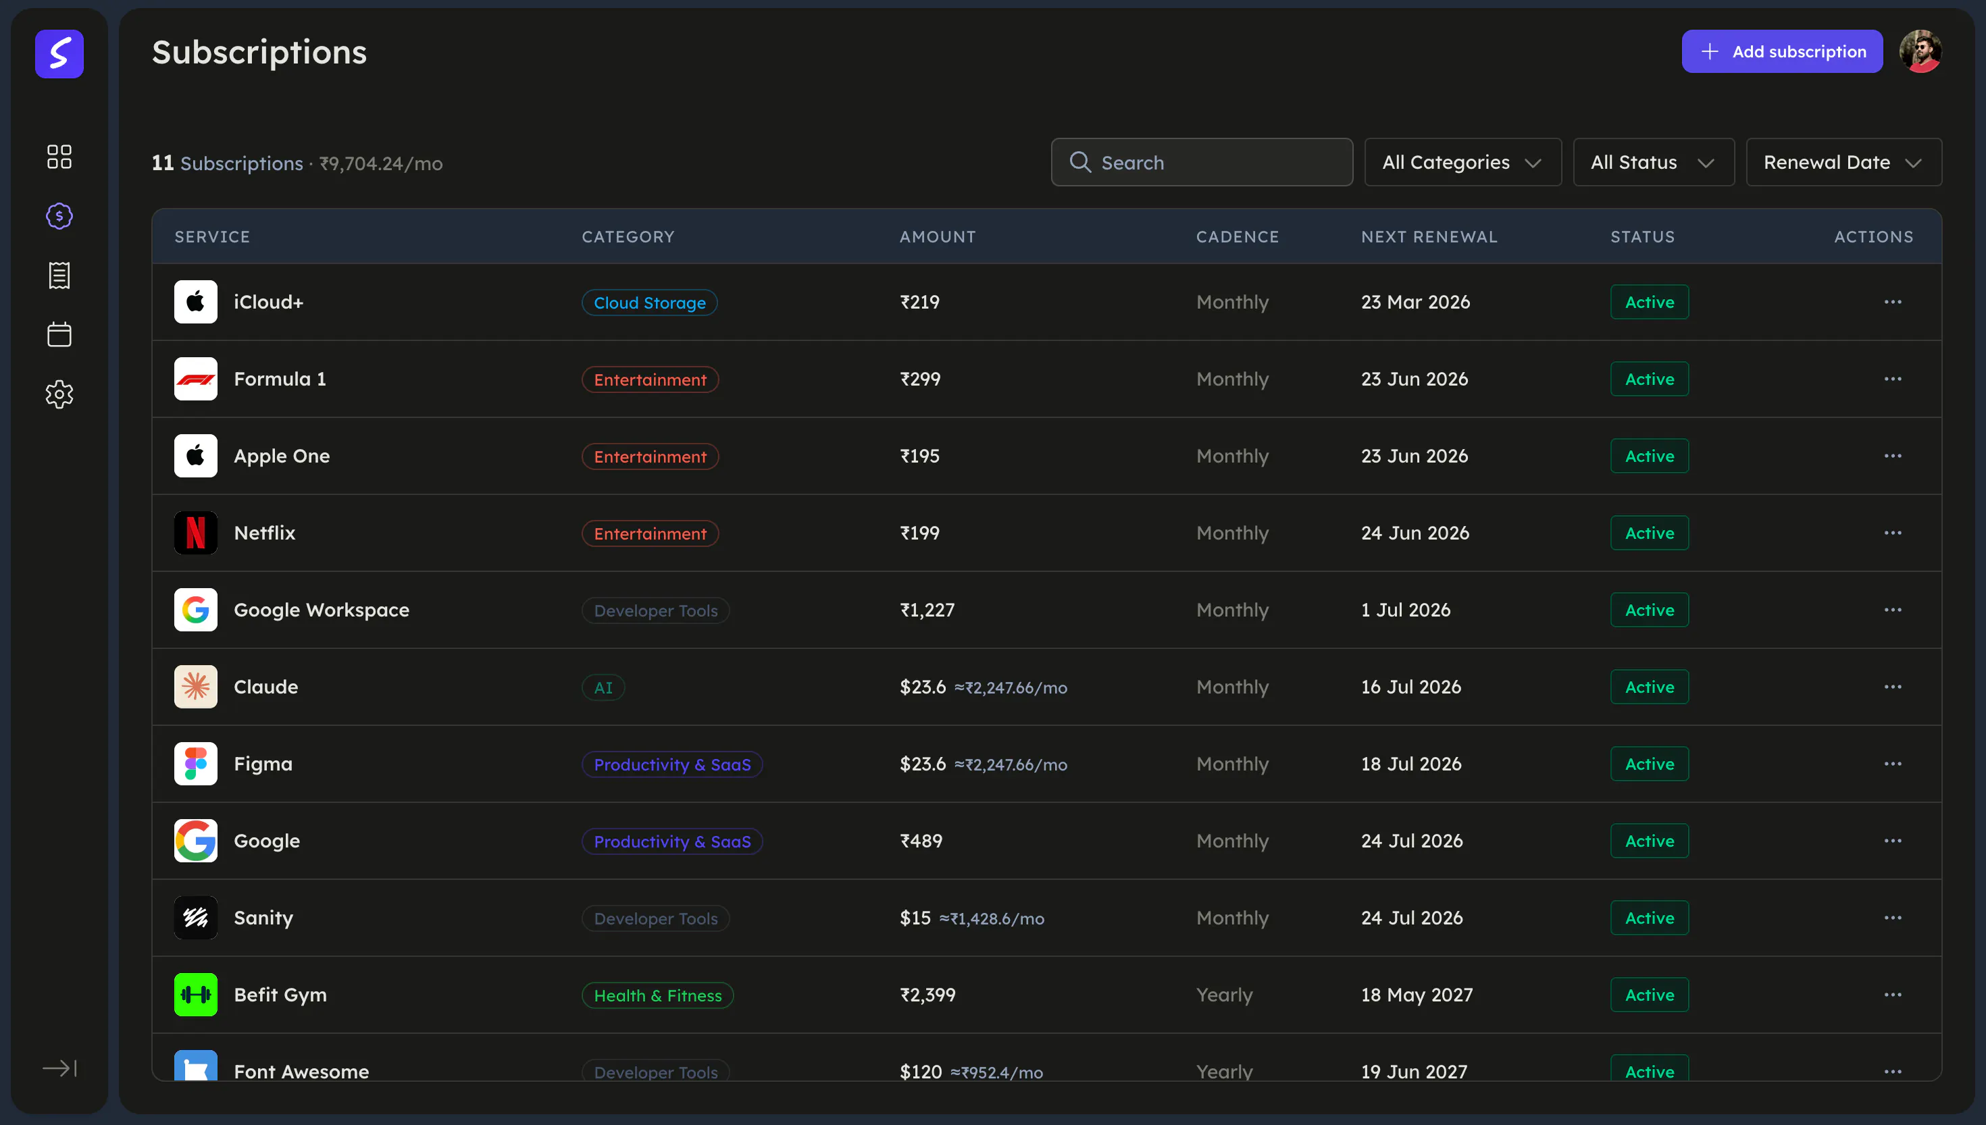Screen dimensions: 1986x1125
Task: Open actions menu for Formula 1 row
Action: (1893, 380)
